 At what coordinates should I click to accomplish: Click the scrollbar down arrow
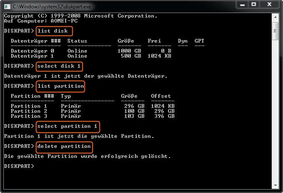(x=275, y=186)
